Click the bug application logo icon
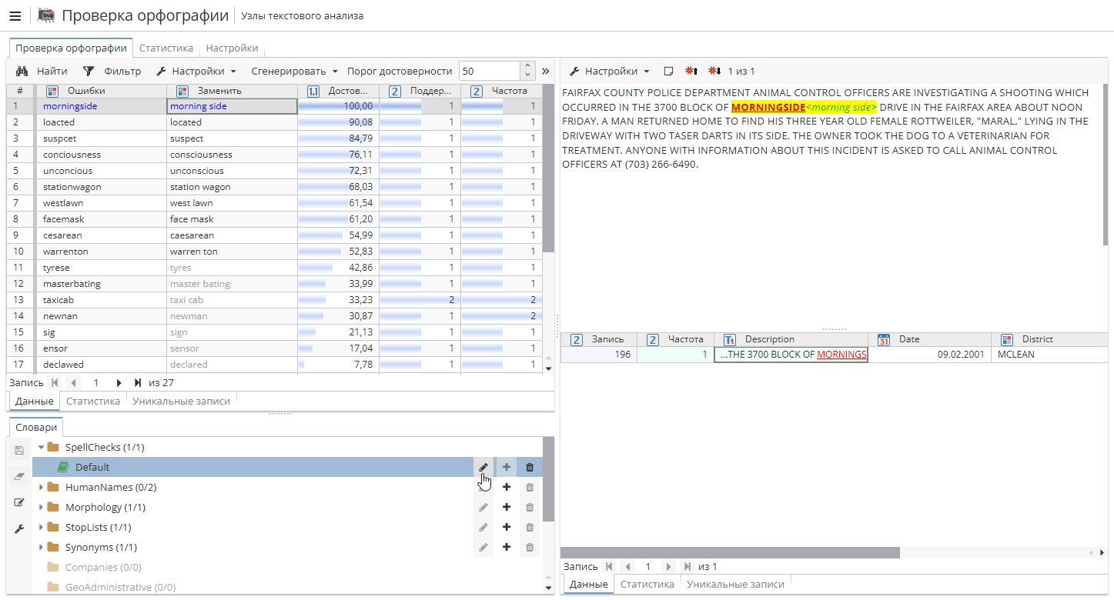The height and width of the screenshot is (600, 1114). pyautogui.click(x=46, y=15)
